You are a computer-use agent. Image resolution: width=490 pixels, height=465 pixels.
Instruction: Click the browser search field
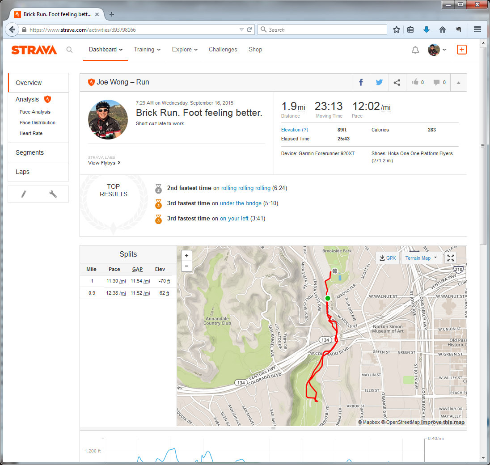pos(326,30)
